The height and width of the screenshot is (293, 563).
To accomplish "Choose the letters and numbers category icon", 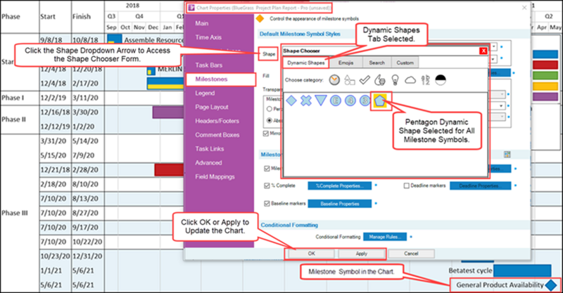I will [x=425, y=80].
